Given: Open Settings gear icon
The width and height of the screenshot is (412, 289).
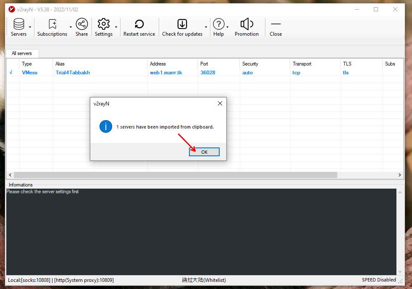Looking at the screenshot, I should [103, 24].
